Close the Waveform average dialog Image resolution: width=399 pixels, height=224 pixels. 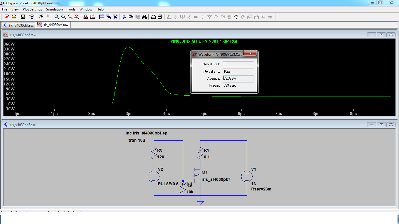tap(250, 54)
